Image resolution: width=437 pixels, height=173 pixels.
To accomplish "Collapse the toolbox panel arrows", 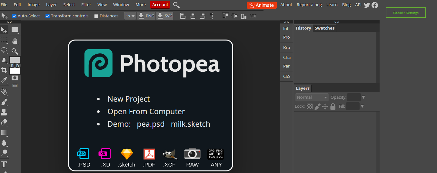I will 9,22.
